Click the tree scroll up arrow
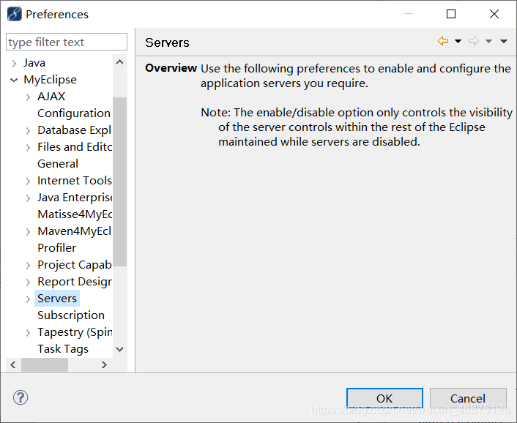Image resolution: width=517 pixels, height=423 pixels. [120, 62]
